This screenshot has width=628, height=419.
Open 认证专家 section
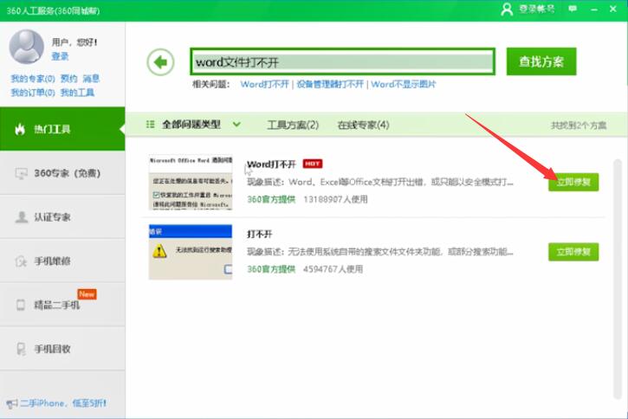(62, 217)
